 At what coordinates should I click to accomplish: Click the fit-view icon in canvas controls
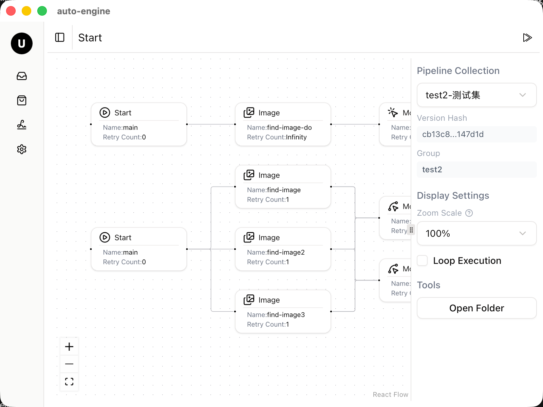[69, 382]
